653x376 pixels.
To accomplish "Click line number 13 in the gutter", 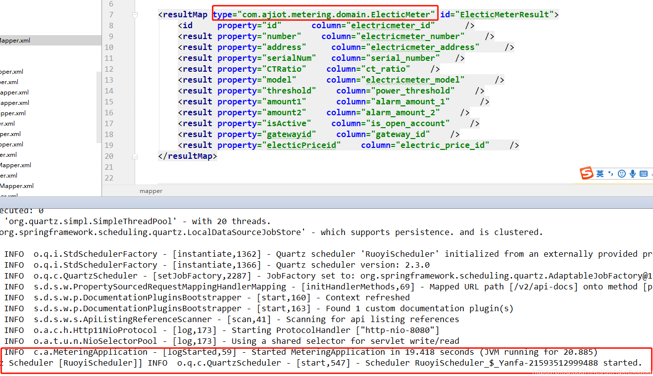I will (109, 80).
